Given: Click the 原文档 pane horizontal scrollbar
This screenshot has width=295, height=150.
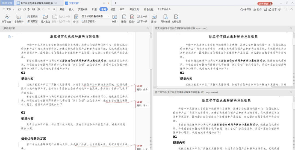Looking at the screenshot, I should click(214, 87).
